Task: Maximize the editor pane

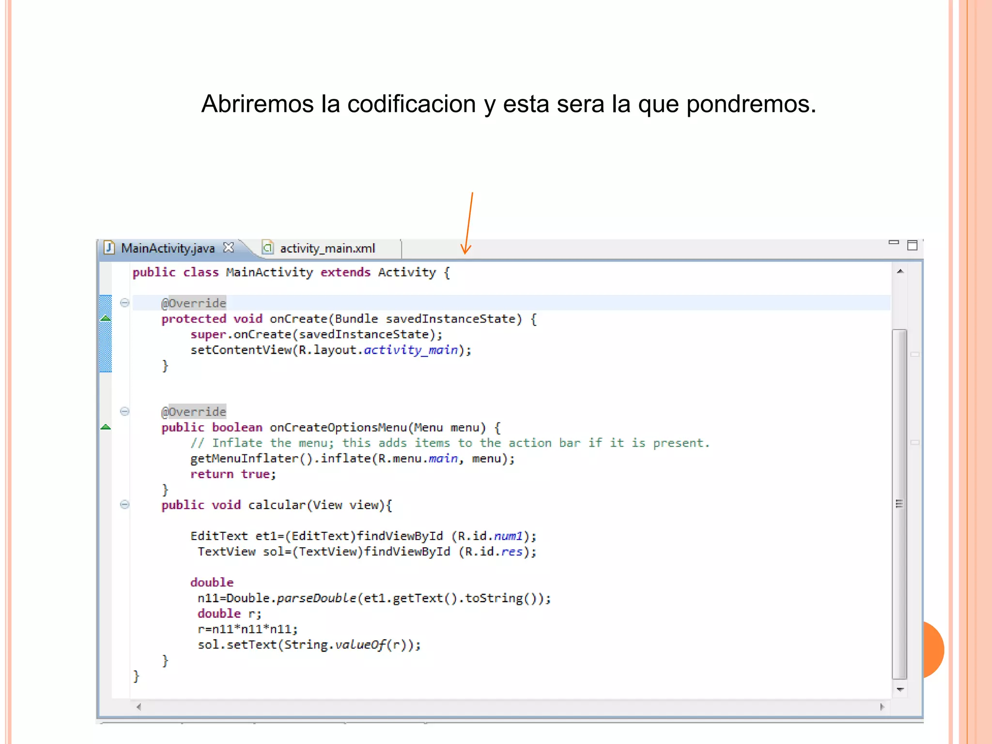Action: 912,246
